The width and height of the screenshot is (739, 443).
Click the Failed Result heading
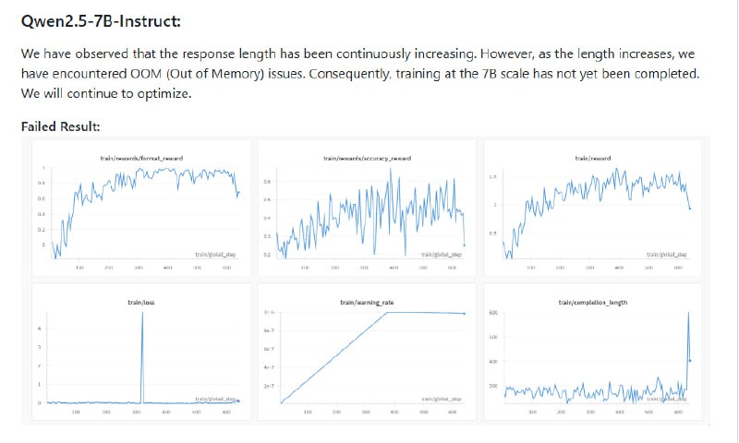click(x=60, y=126)
